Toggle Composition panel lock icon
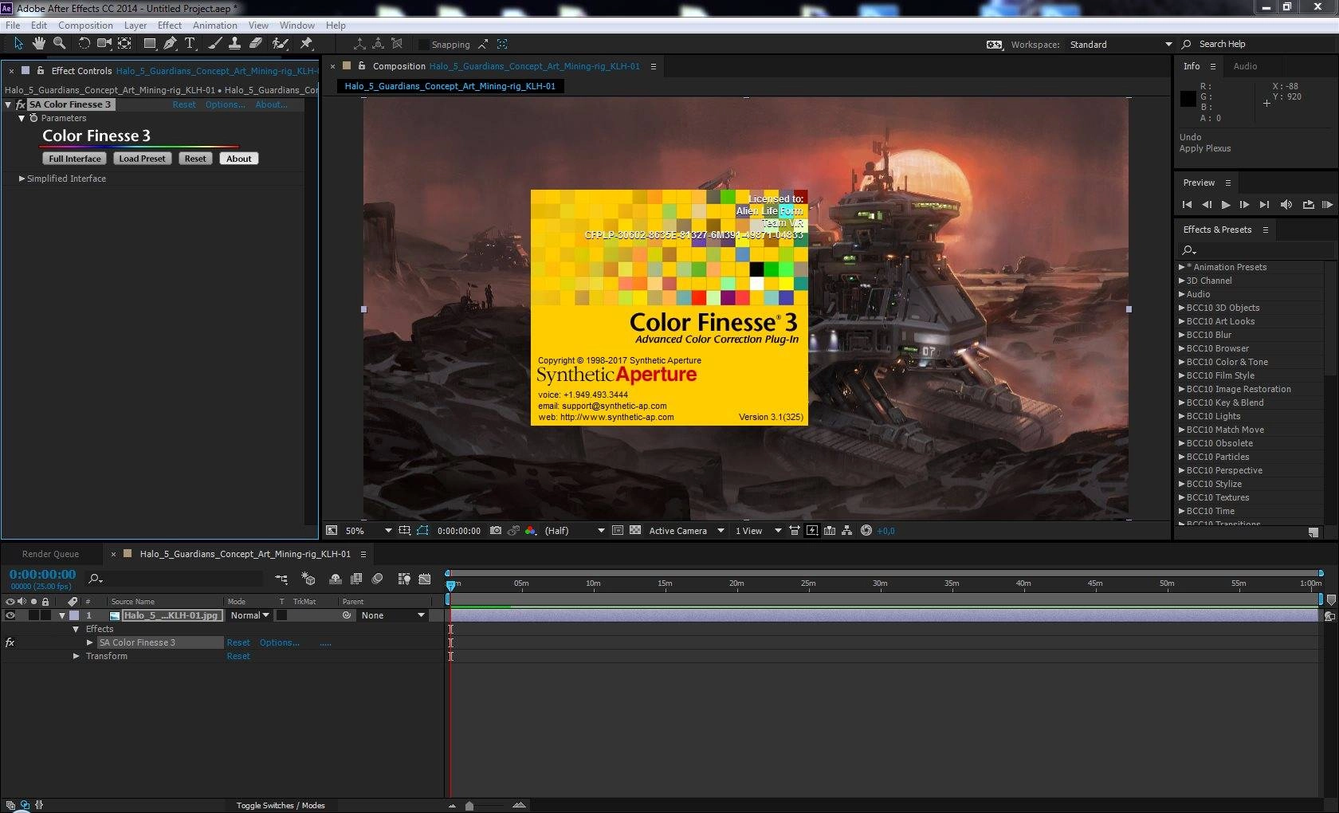This screenshot has width=1339, height=813. [x=362, y=65]
